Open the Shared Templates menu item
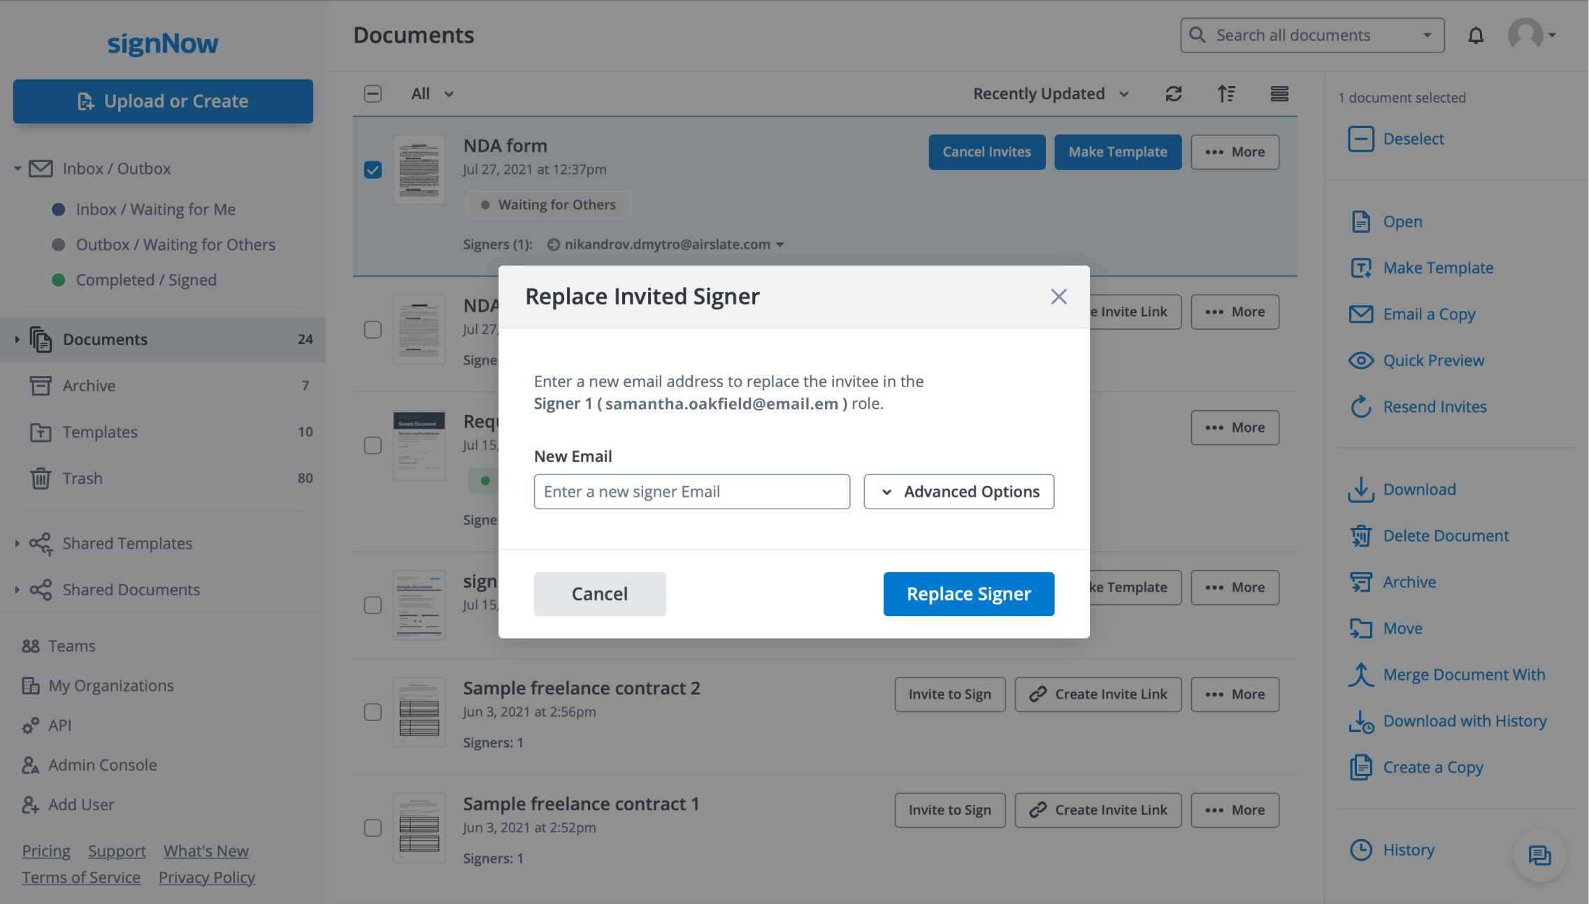Viewport: 1589px width, 904px height. pos(128,541)
